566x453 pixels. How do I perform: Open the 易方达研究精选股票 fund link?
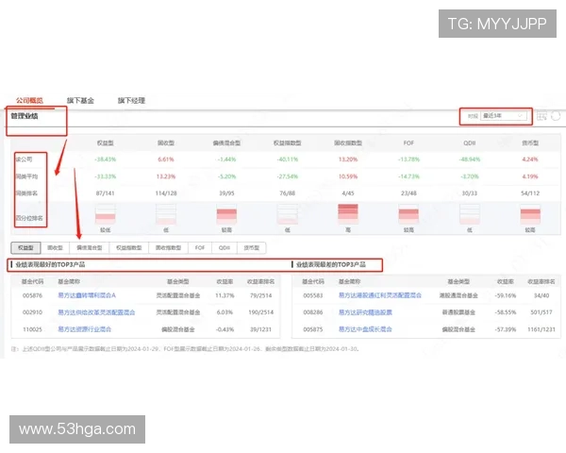pos(365,312)
